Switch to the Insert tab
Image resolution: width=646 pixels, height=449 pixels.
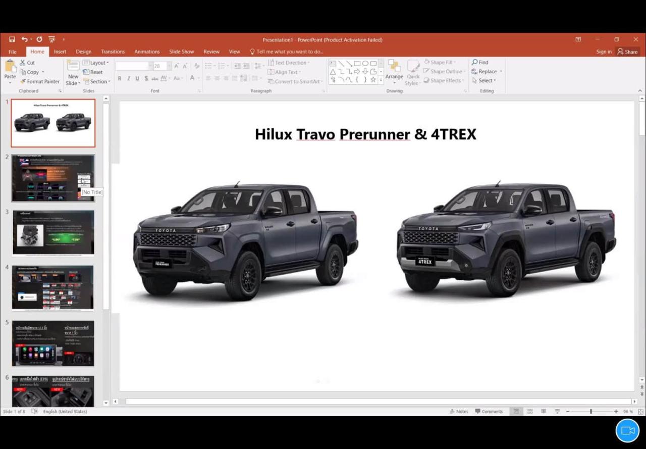pyautogui.click(x=60, y=52)
